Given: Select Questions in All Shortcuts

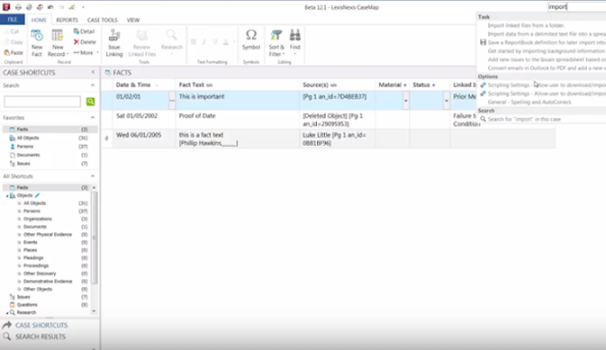Looking at the screenshot, I should click(27, 304).
